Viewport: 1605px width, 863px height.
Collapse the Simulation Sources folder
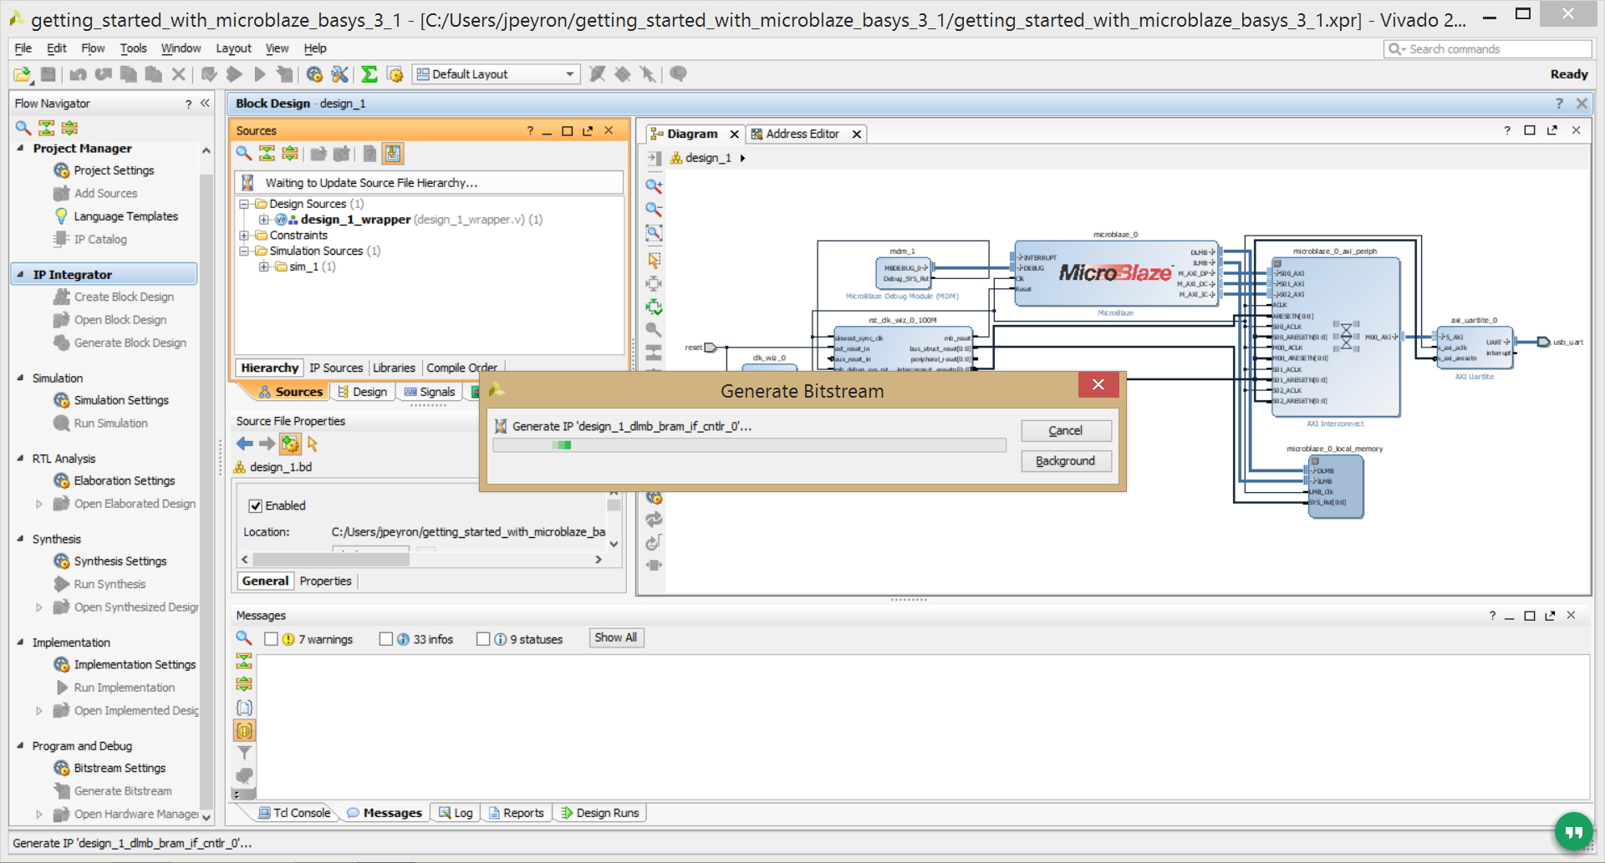tap(244, 251)
